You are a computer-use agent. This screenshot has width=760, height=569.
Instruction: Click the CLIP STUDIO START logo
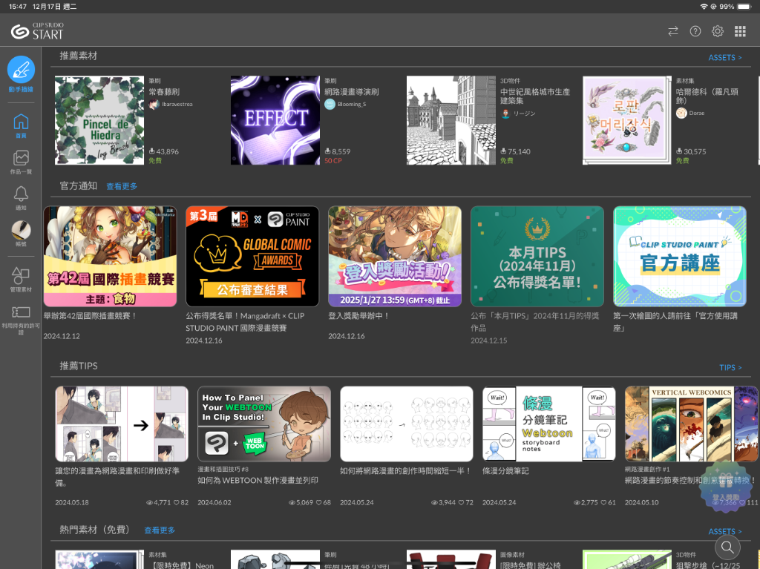[x=37, y=31]
